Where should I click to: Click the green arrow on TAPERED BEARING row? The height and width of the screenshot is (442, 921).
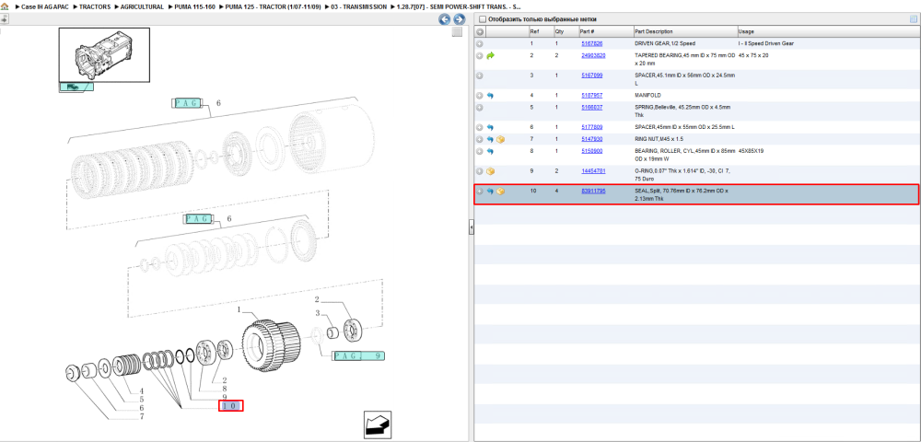pos(491,55)
